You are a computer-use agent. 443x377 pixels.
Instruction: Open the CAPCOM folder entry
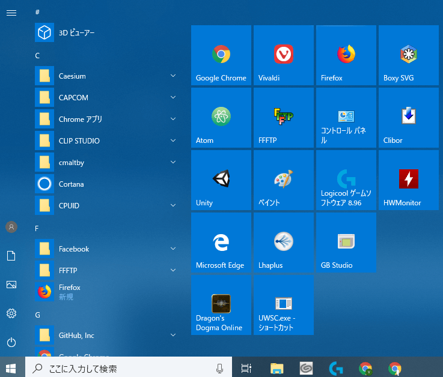coord(108,97)
